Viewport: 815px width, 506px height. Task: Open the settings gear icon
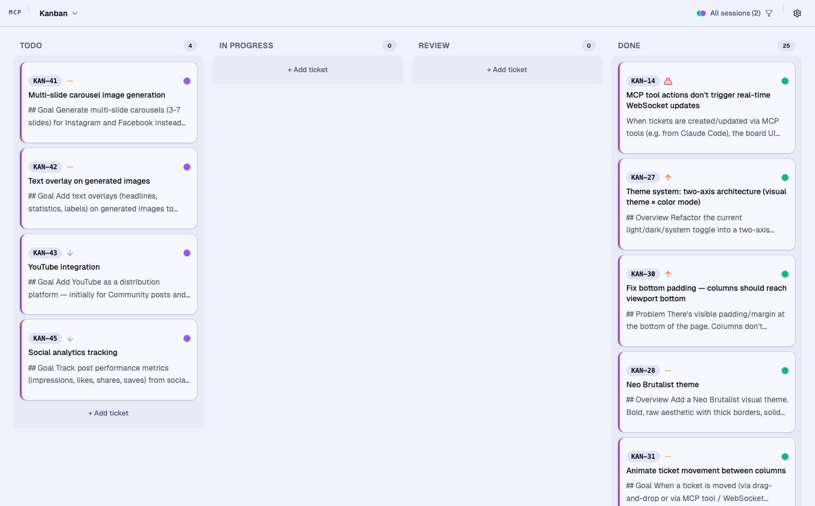797,13
